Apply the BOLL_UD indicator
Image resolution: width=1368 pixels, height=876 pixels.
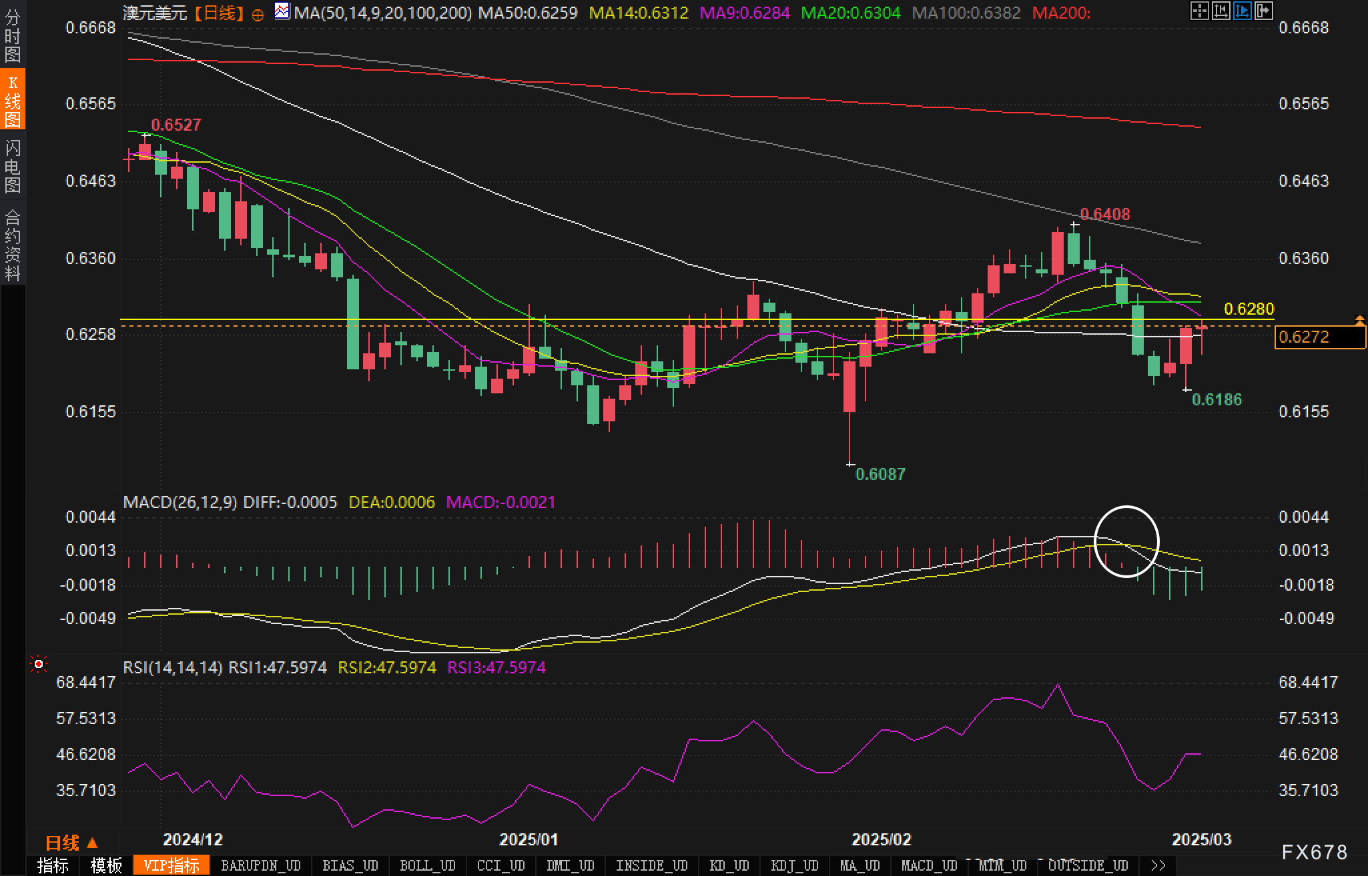coord(427,865)
